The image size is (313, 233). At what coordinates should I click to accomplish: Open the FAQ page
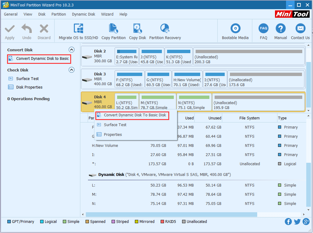click(x=264, y=32)
